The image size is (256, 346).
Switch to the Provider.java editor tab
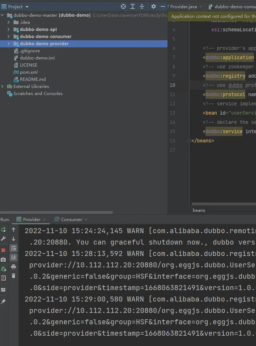click(183, 7)
